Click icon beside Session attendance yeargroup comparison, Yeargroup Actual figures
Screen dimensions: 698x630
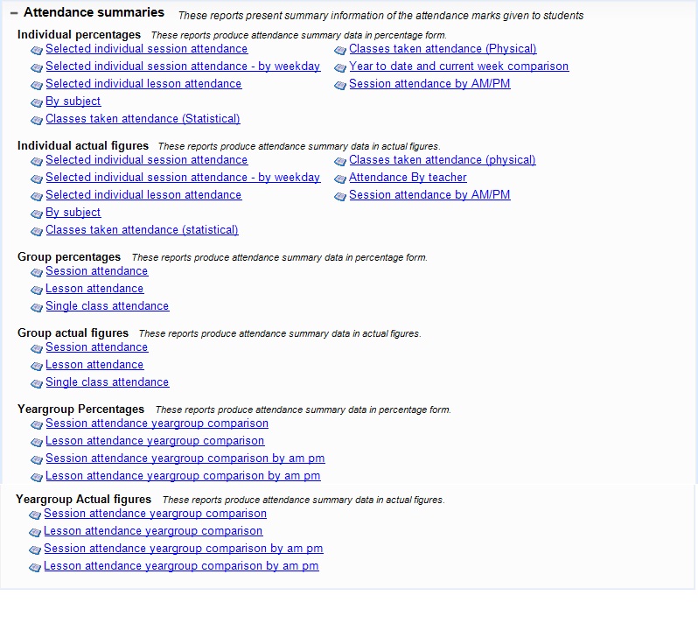point(35,515)
